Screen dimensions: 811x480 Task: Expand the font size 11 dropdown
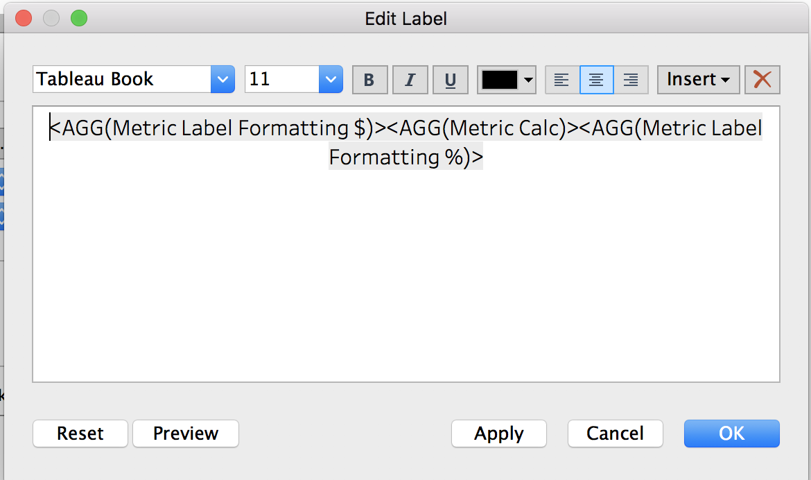click(x=331, y=79)
